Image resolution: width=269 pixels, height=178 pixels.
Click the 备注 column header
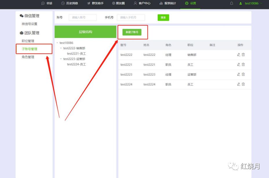click(212, 45)
